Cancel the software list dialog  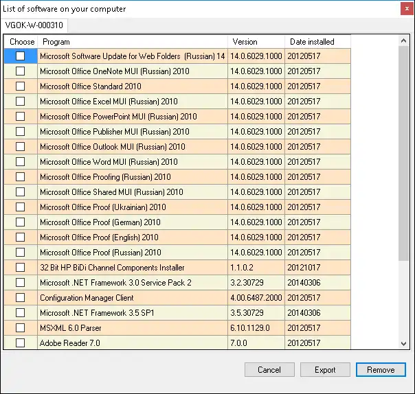point(269,370)
